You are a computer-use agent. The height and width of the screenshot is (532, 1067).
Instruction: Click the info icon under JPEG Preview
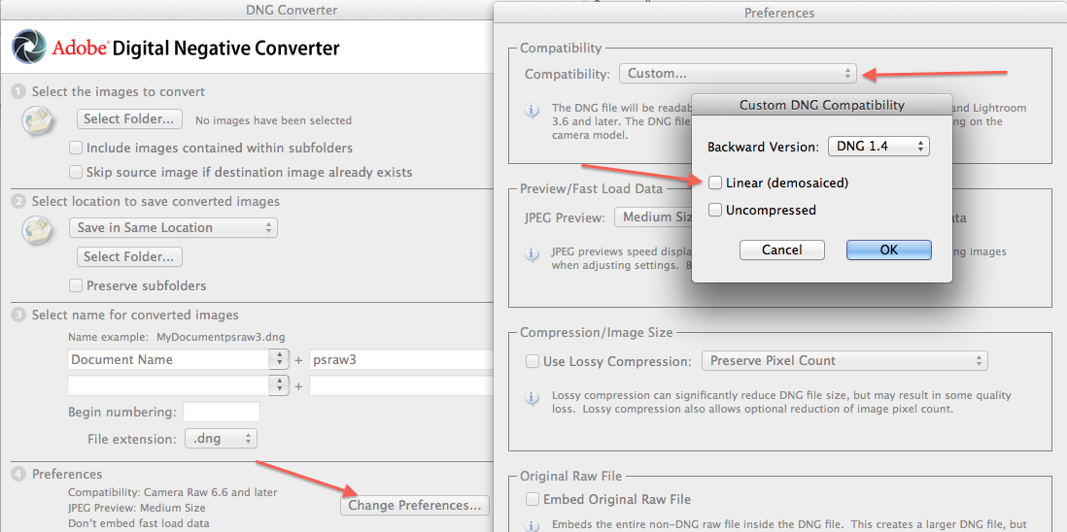click(533, 254)
